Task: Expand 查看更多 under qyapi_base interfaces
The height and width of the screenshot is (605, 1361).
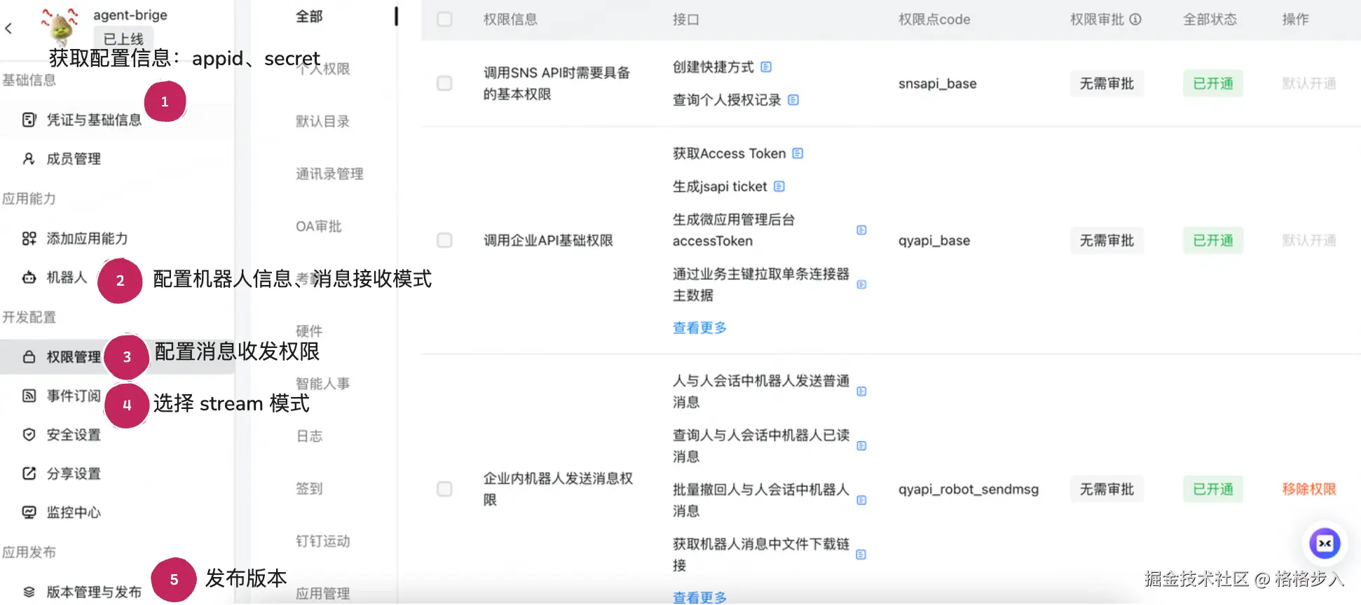Action: pos(699,328)
